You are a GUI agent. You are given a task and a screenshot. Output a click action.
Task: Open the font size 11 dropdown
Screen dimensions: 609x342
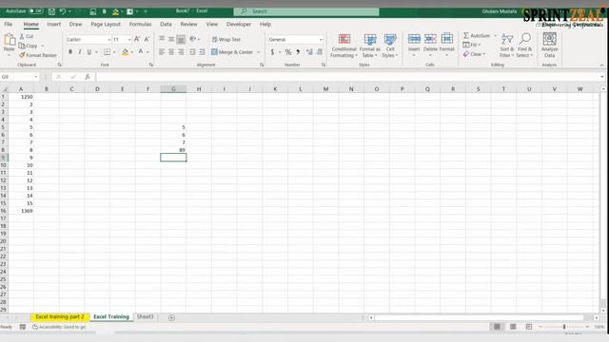tap(129, 40)
